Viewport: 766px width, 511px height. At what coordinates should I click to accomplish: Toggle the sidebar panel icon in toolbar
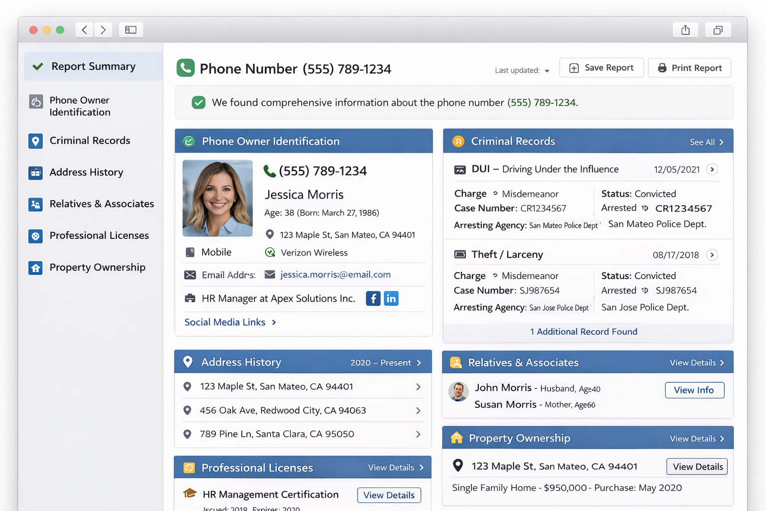(x=131, y=30)
